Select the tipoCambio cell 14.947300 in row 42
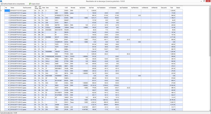This screenshot has height=114, width=211. [x=83, y=110]
